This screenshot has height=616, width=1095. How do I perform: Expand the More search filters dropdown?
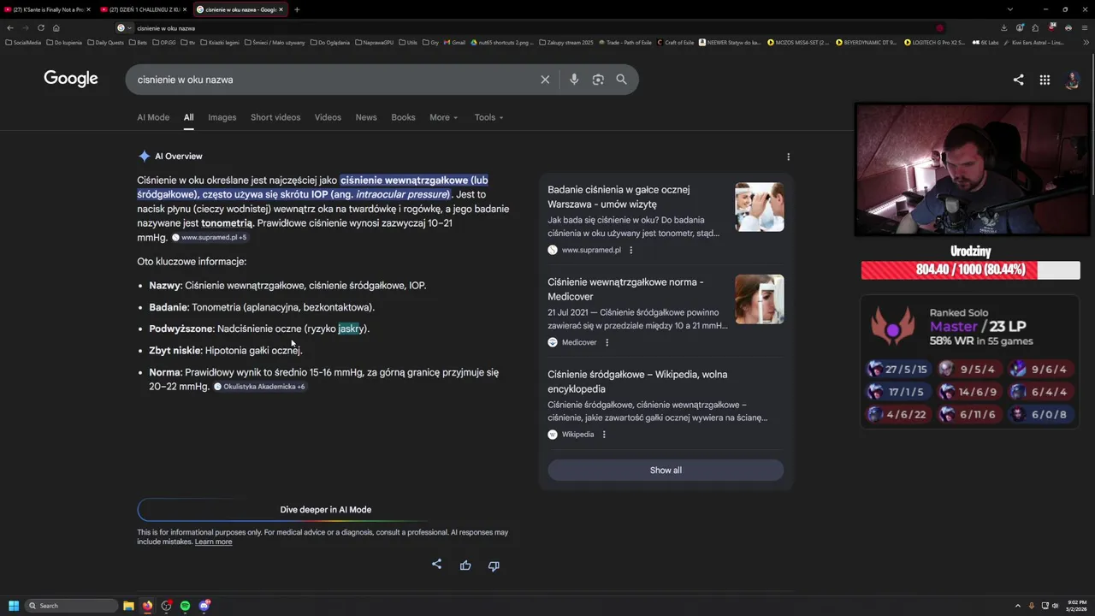pyautogui.click(x=443, y=117)
